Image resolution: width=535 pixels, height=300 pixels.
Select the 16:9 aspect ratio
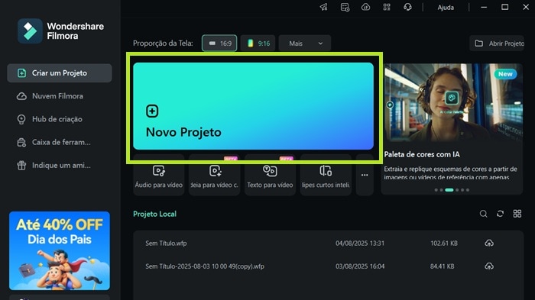click(x=219, y=44)
